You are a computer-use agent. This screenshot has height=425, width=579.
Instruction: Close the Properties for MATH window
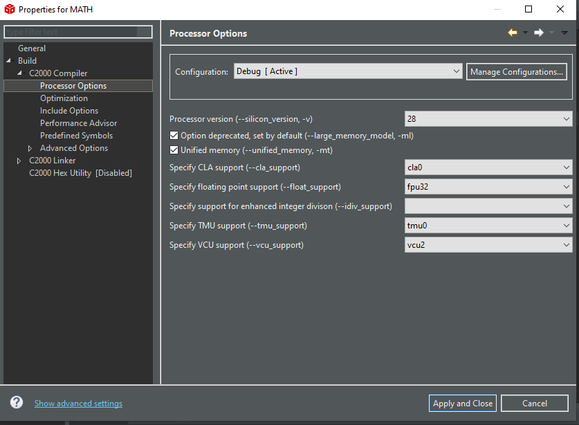[560, 9]
